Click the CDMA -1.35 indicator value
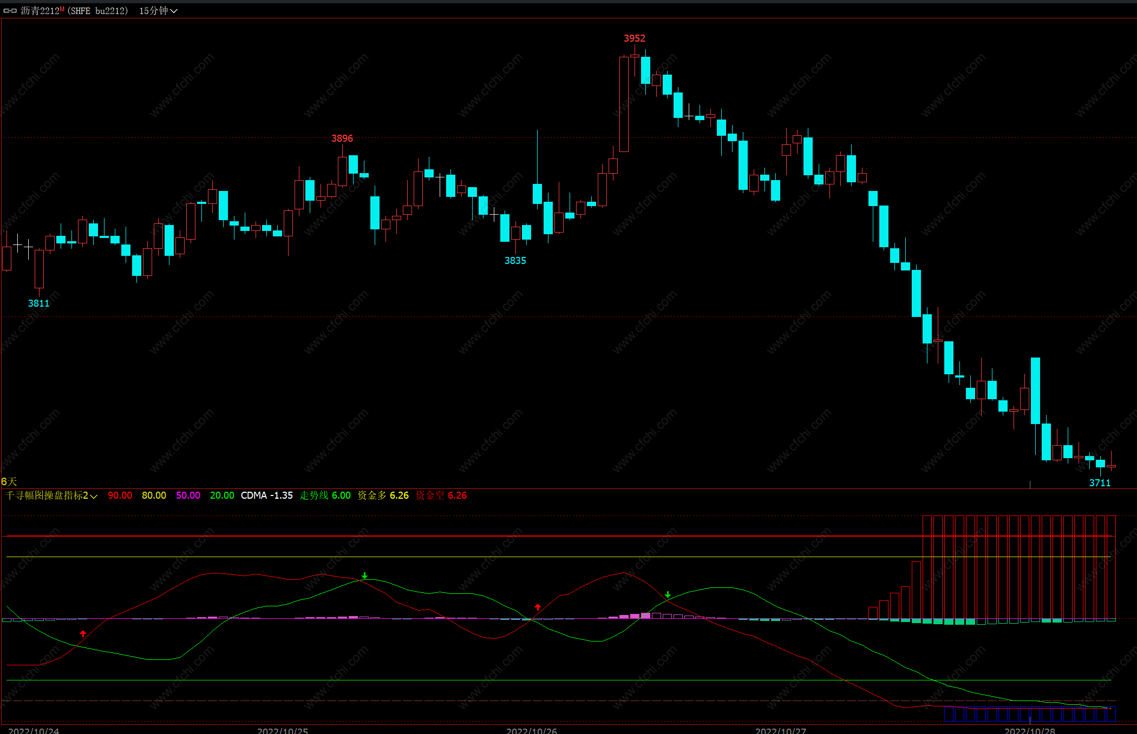1137x734 pixels. pyautogui.click(x=266, y=495)
